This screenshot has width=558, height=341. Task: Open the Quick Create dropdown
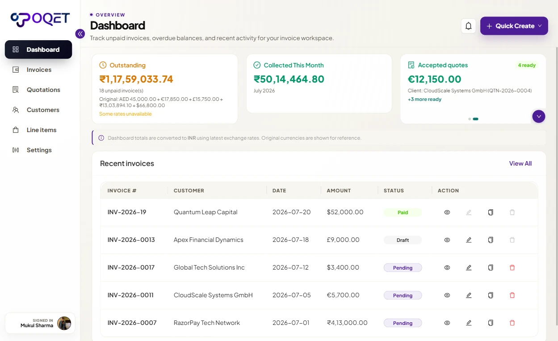(514, 26)
